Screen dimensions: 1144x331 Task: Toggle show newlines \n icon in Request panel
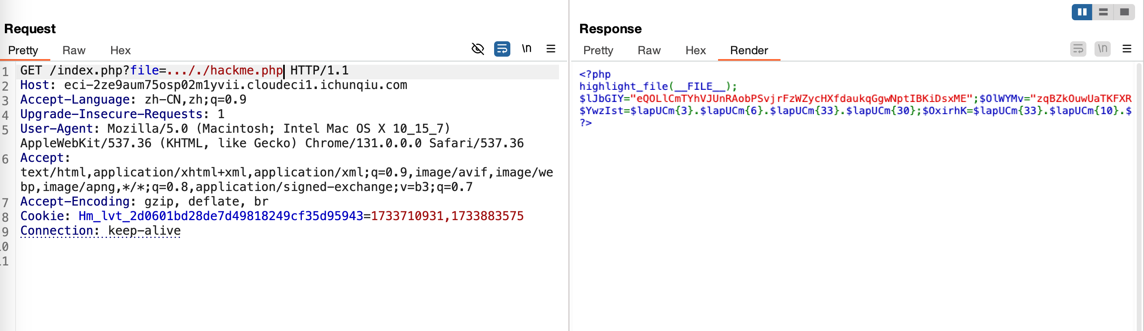[526, 49]
